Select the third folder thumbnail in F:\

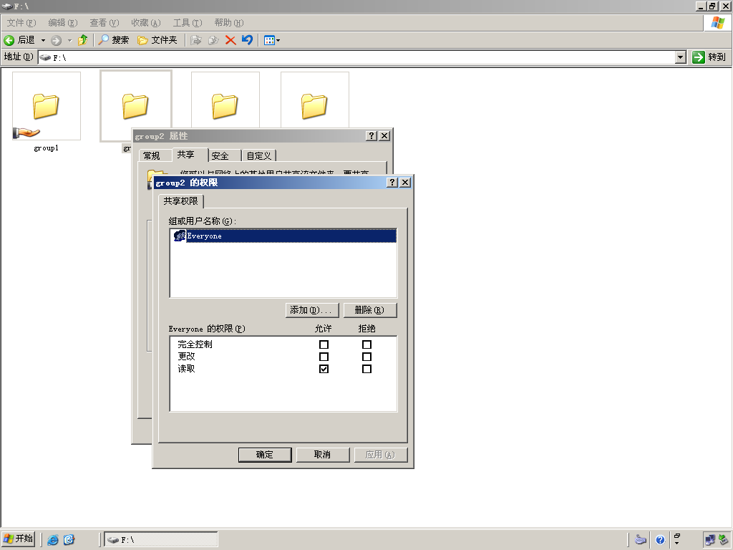(x=225, y=100)
